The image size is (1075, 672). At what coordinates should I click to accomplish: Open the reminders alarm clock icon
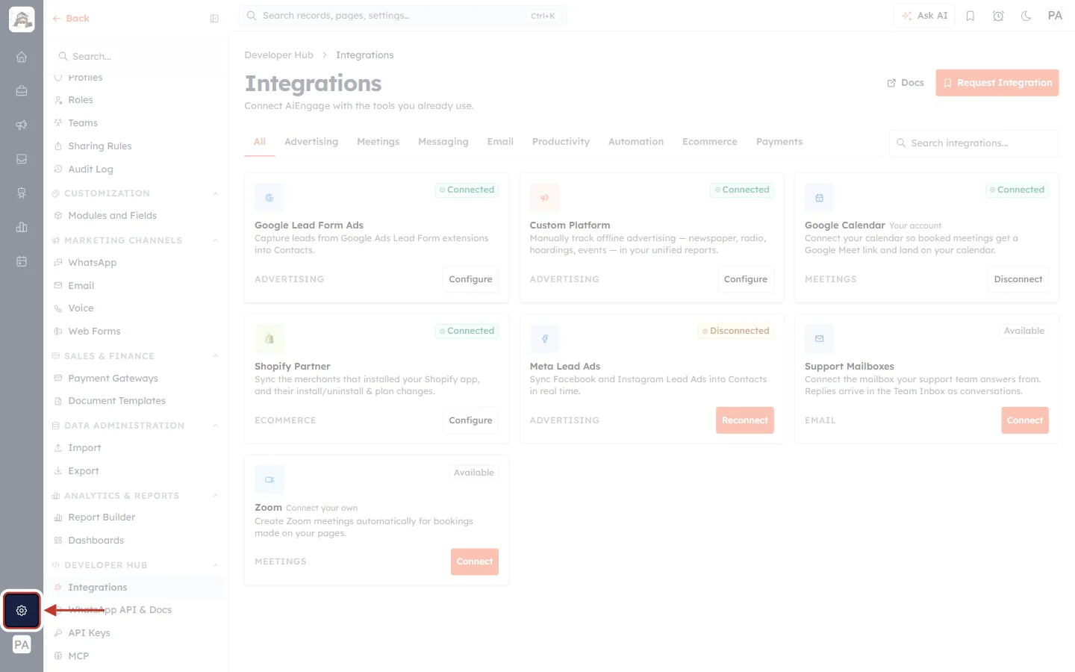(x=998, y=16)
